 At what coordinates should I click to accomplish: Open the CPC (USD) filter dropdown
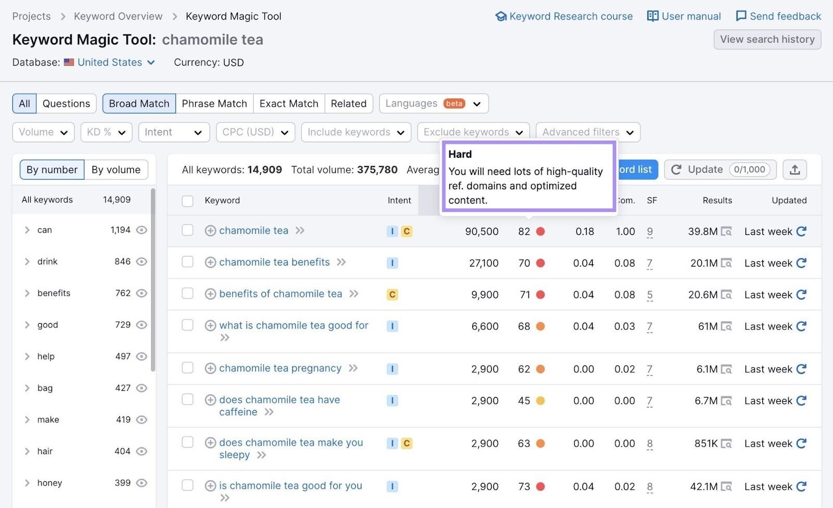click(256, 132)
